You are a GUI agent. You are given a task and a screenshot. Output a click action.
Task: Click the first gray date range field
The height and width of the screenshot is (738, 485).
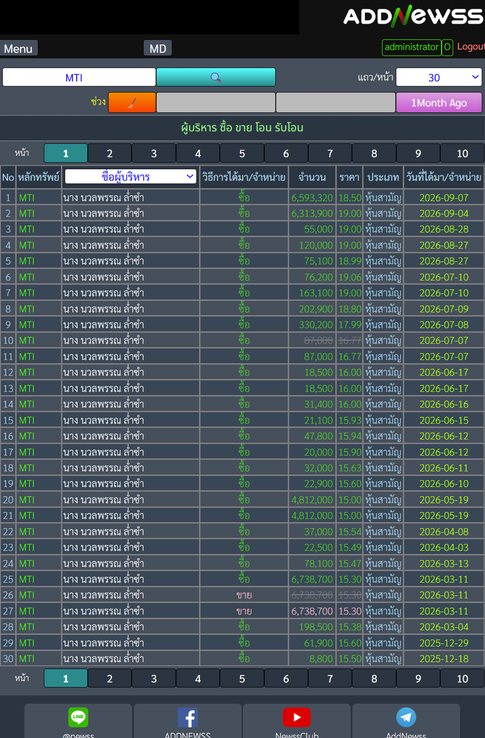pyautogui.click(x=216, y=102)
